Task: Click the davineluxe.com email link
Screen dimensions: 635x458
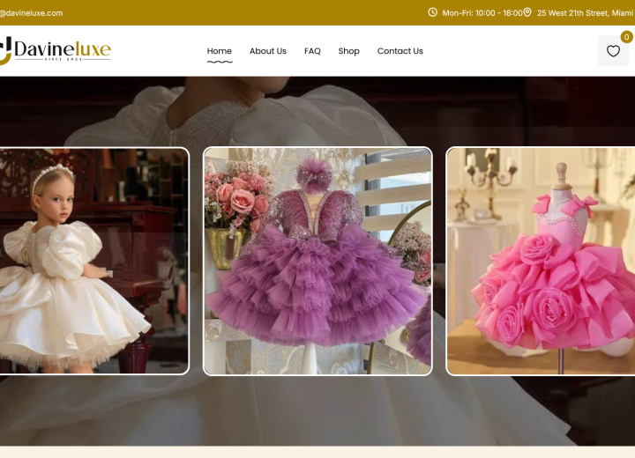Action: click(32, 13)
